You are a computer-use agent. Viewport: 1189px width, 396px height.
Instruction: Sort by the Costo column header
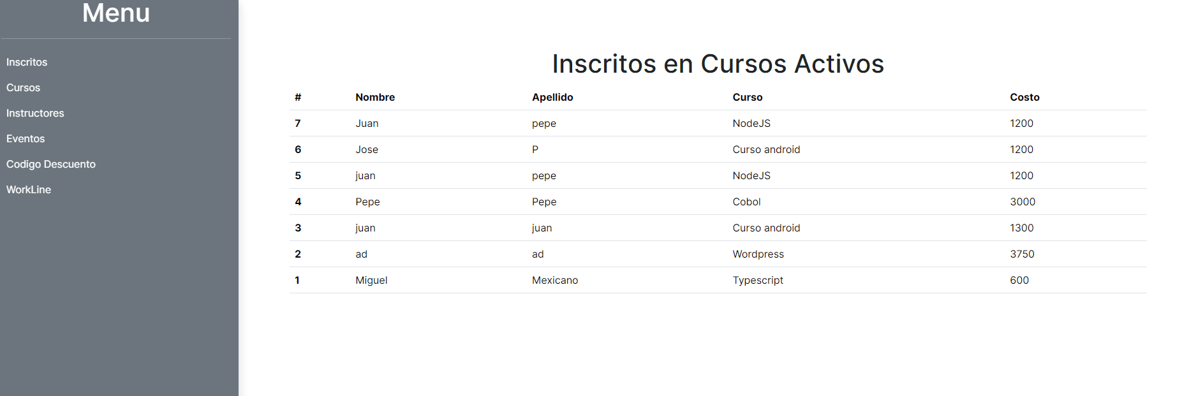tap(1024, 97)
